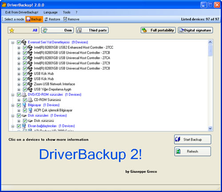The image size is (222, 192).
Task: Collapse the Bilgisayar category node
Action: pyautogui.click(x=13, y=105)
